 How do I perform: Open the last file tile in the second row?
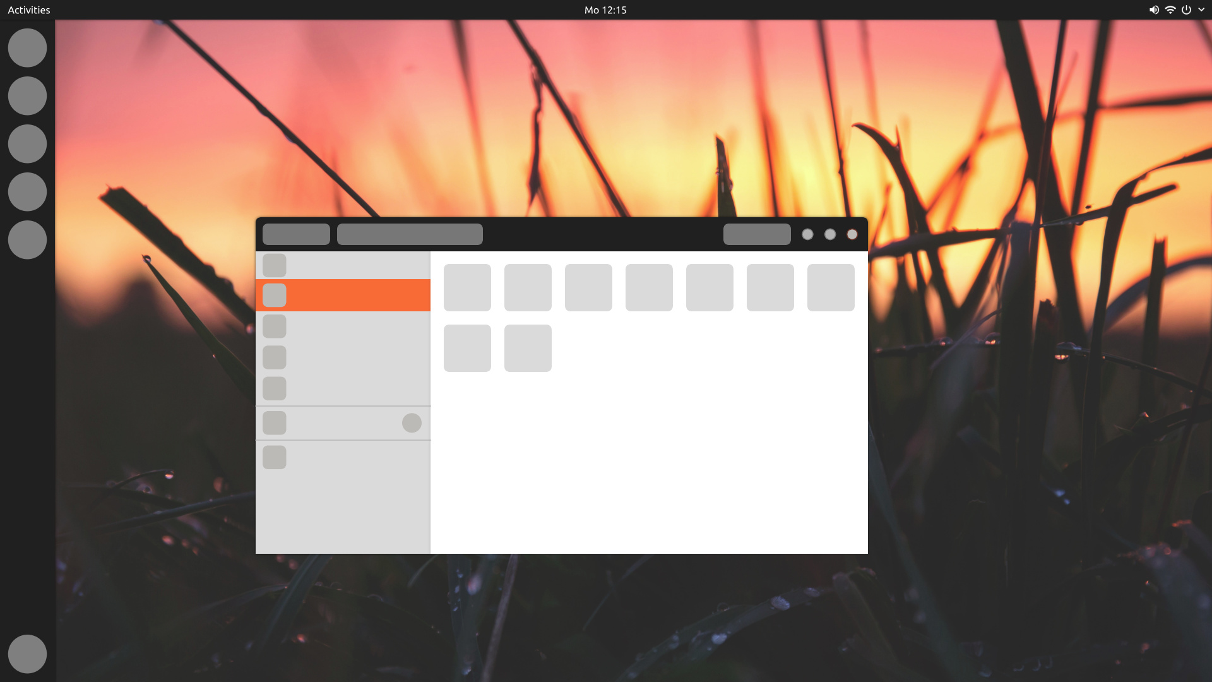(x=528, y=348)
